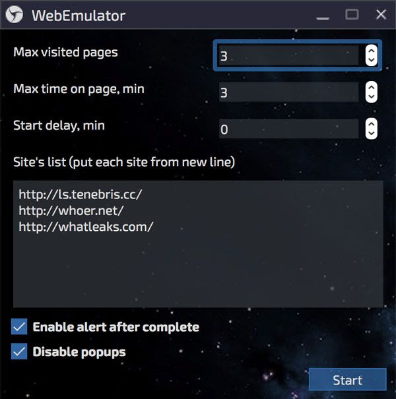Close the WebEmulator window
Screen dimensions: 396x399
tap(381, 15)
